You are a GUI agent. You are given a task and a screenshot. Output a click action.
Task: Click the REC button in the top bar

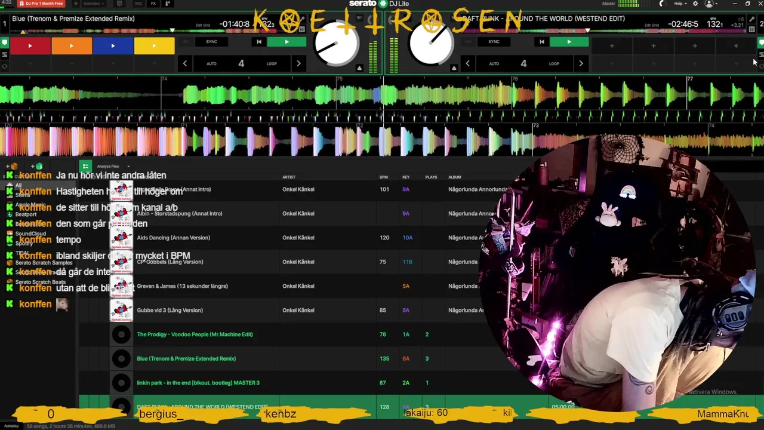click(138, 4)
